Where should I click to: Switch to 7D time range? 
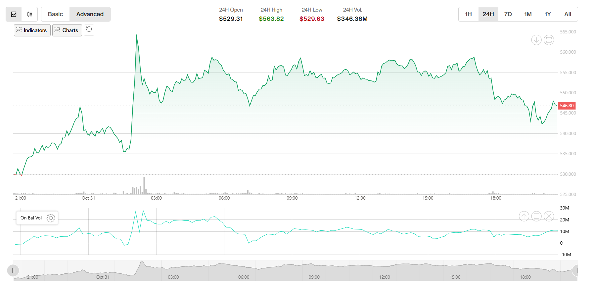(x=508, y=14)
